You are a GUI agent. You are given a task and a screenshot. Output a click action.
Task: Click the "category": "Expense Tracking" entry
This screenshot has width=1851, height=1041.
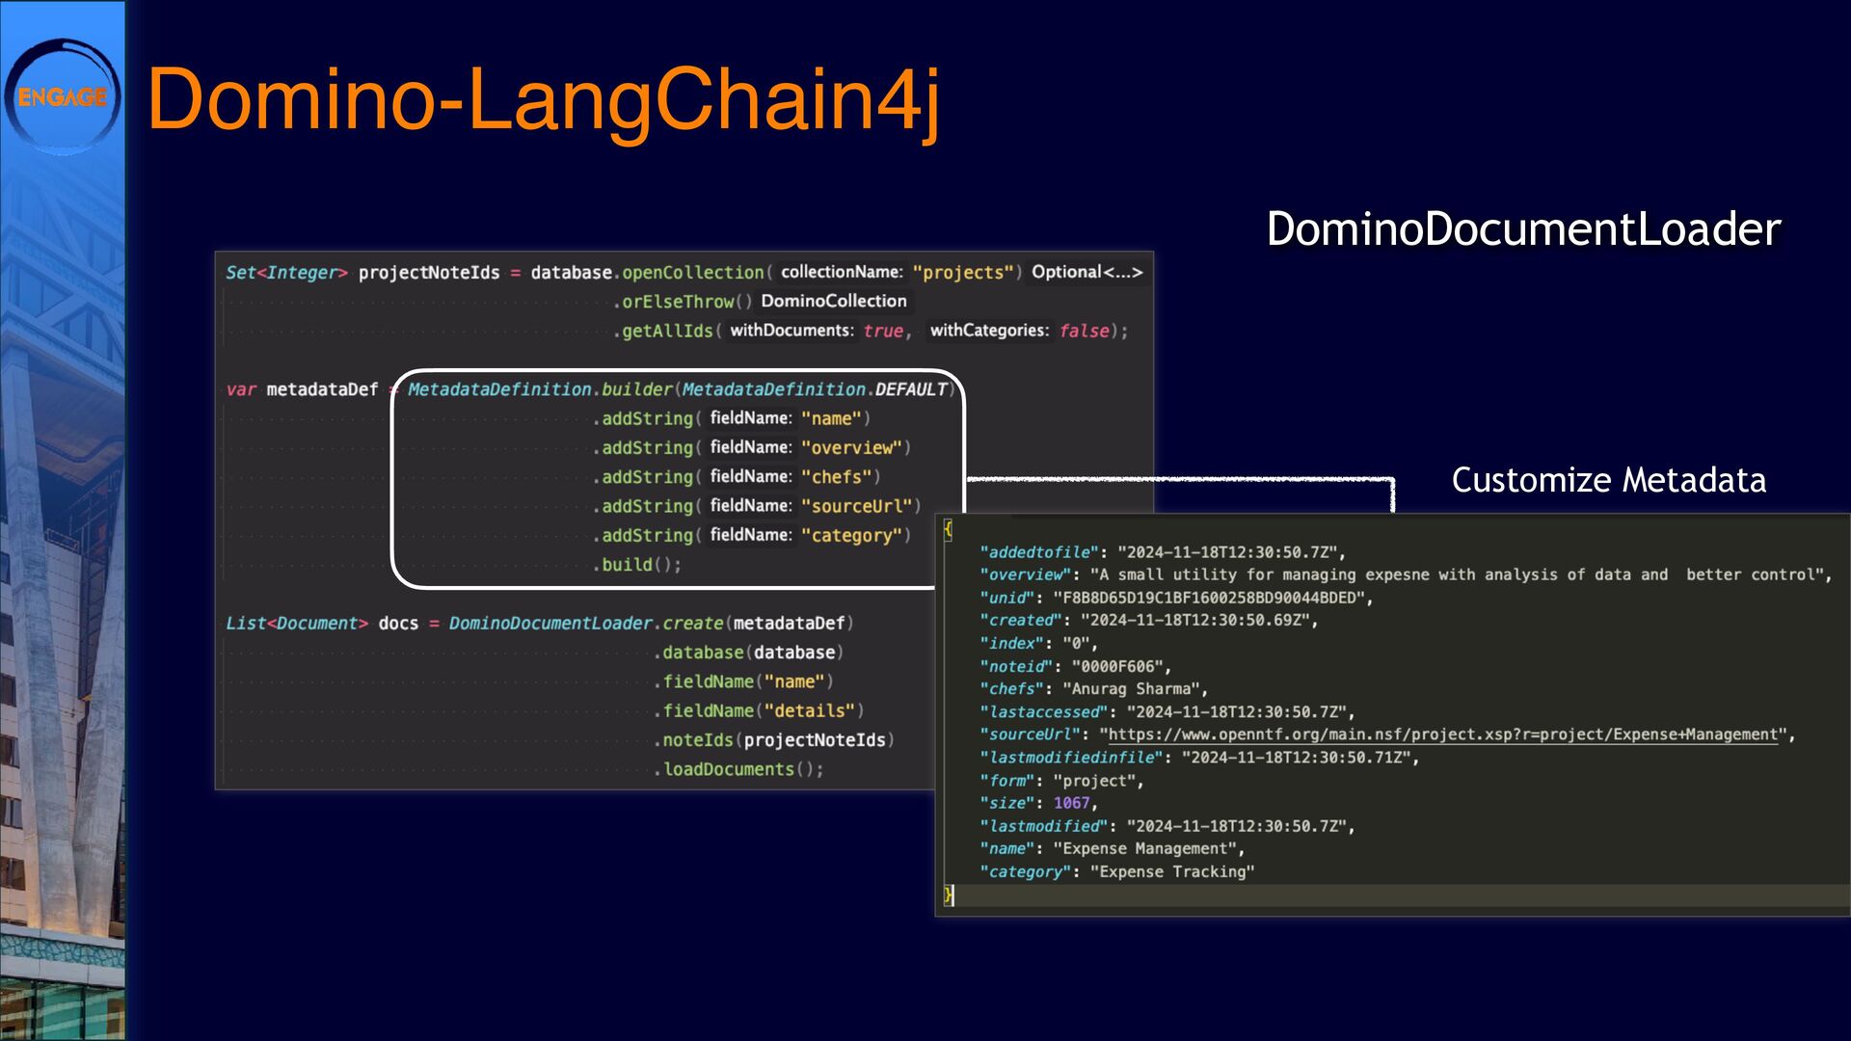point(1117,872)
